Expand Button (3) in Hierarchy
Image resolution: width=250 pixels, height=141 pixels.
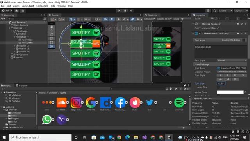click(x=15, y=49)
